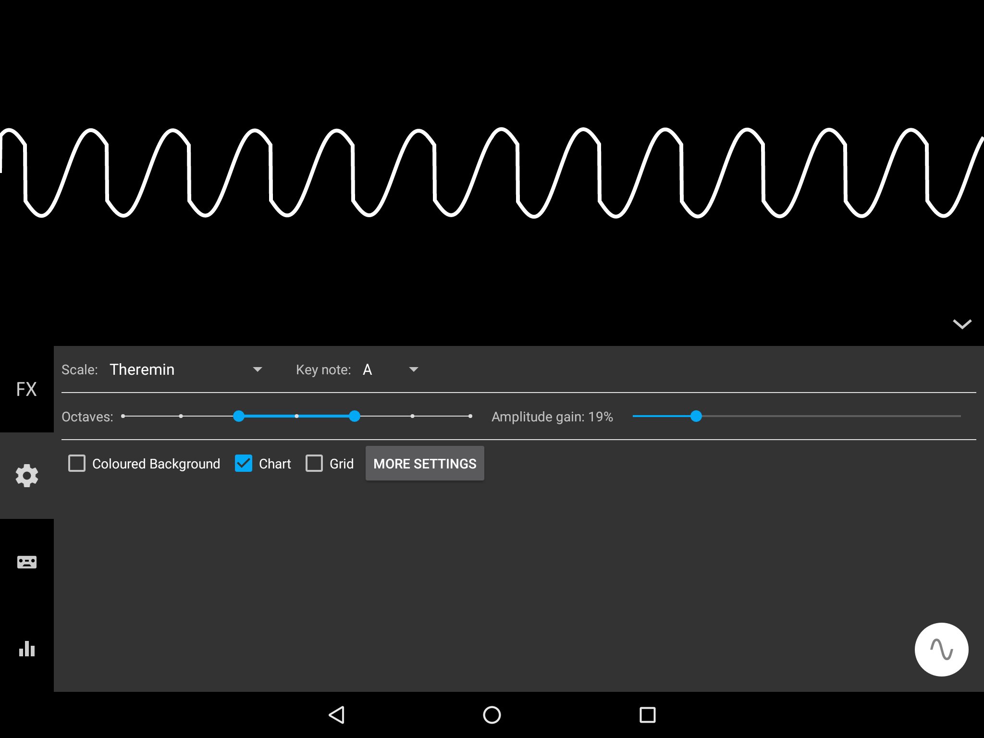Enable the Grid checkbox
The height and width of the screenshot is (738, 984).
click(x=314, y=464)
